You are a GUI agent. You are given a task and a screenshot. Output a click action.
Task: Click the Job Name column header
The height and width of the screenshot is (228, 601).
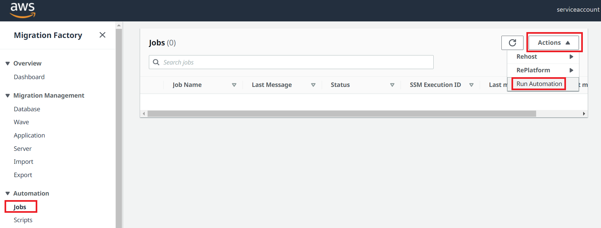(x=187, y=85)
